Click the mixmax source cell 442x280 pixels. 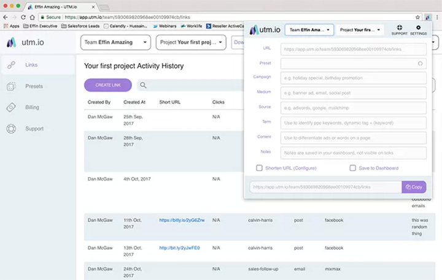point(333,269)
